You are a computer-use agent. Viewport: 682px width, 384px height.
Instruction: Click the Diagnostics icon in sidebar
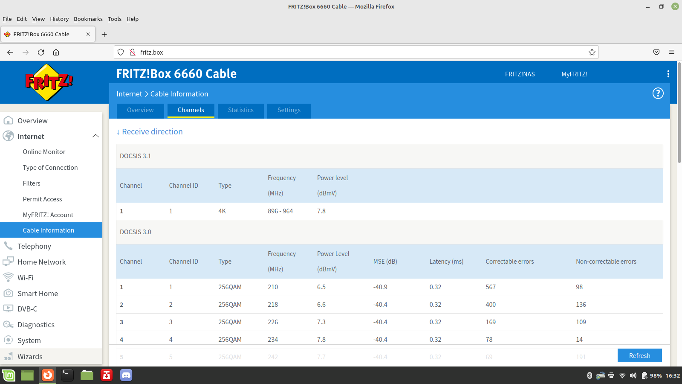click(x=8, y=325)
